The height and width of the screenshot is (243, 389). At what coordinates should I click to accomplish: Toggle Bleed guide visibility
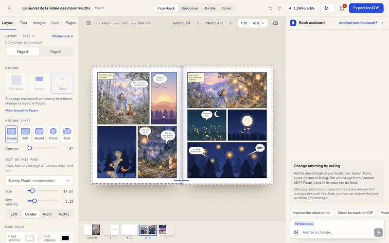pos(103,23)
